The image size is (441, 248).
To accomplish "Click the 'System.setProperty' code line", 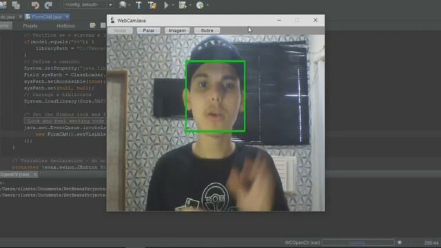I will 65,68.
